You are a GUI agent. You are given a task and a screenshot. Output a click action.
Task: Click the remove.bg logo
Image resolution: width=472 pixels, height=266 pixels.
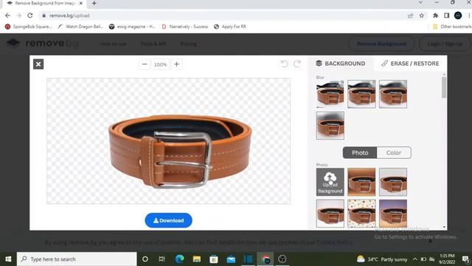[x=43, y=44]
